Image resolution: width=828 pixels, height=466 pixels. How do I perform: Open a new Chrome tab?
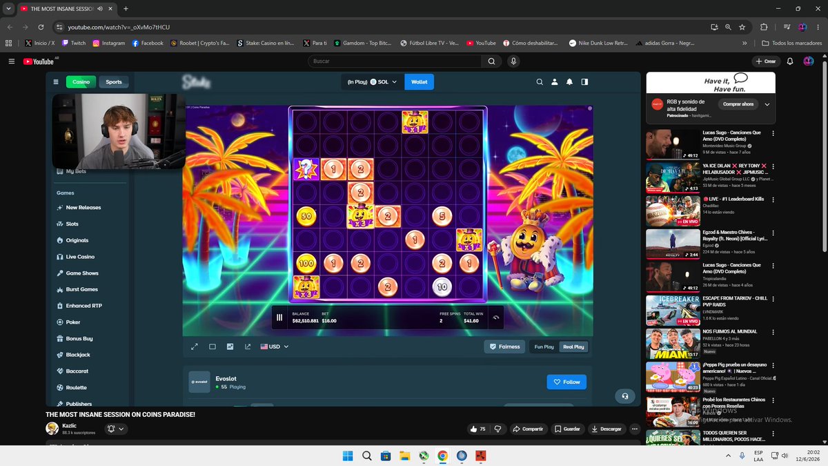pos(126,8)
